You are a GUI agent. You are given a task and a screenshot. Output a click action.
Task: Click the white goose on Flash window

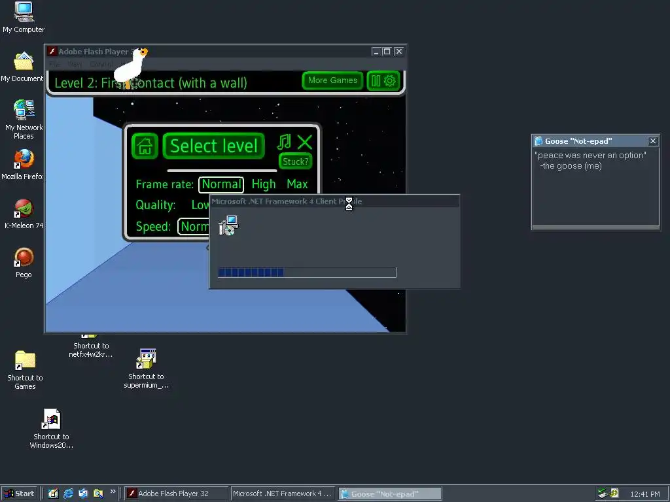131,68
